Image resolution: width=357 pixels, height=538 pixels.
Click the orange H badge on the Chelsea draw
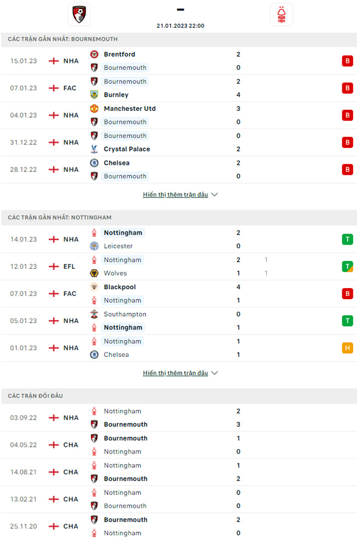(347, 348)
